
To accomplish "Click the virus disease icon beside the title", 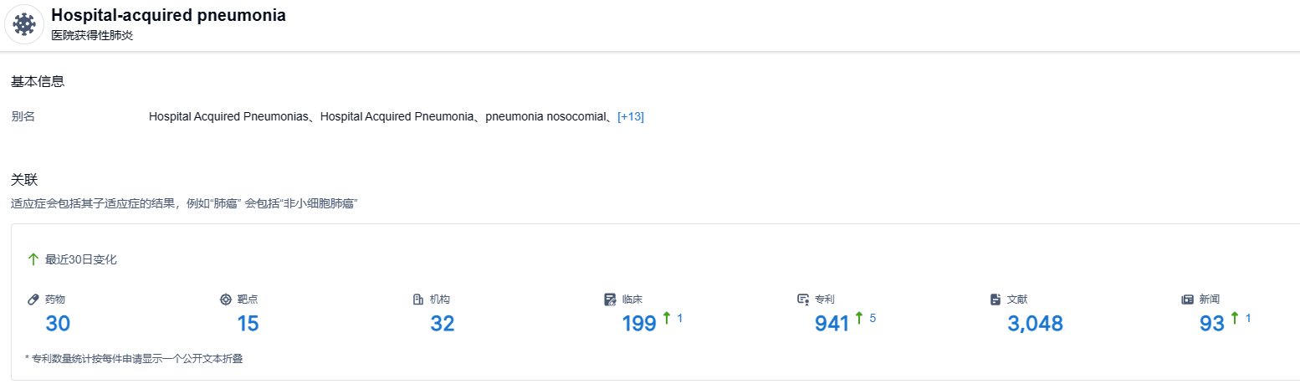I will click(x=24, y=24).
